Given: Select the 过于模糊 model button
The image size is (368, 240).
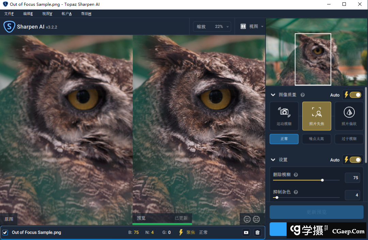Looking at the screenshot, I should point(349,139).
